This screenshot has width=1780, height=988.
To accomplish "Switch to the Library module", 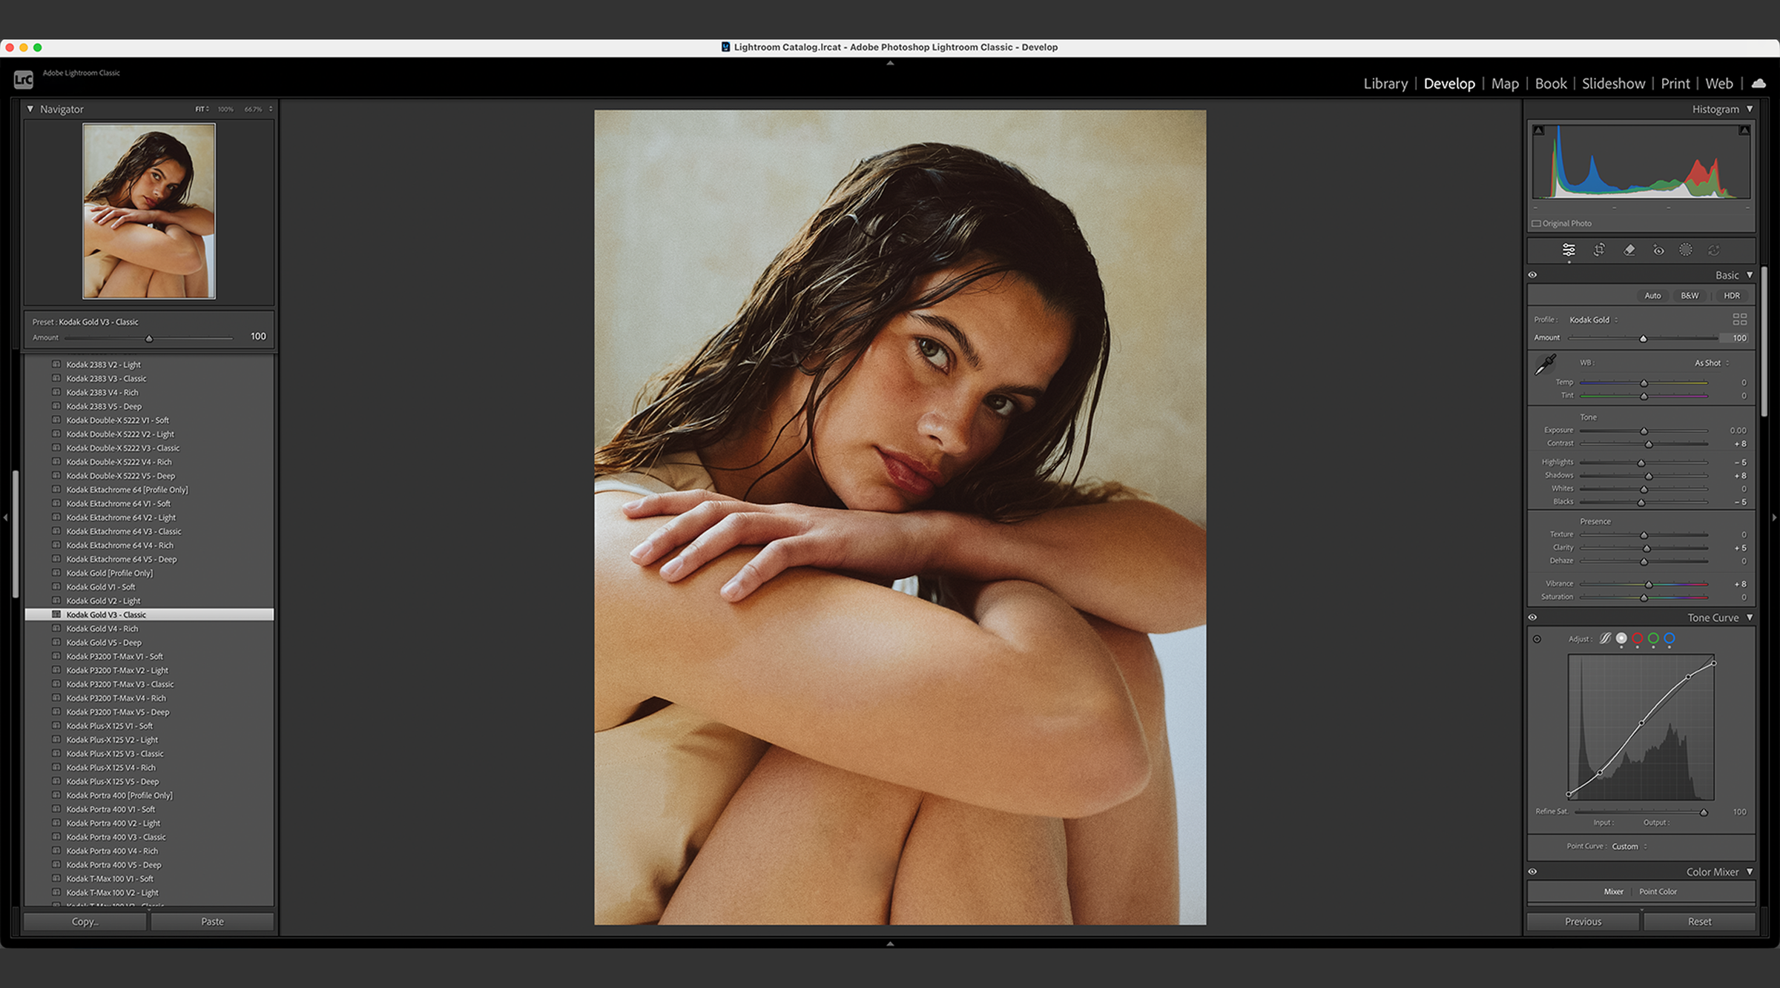I will [1385, 83].
